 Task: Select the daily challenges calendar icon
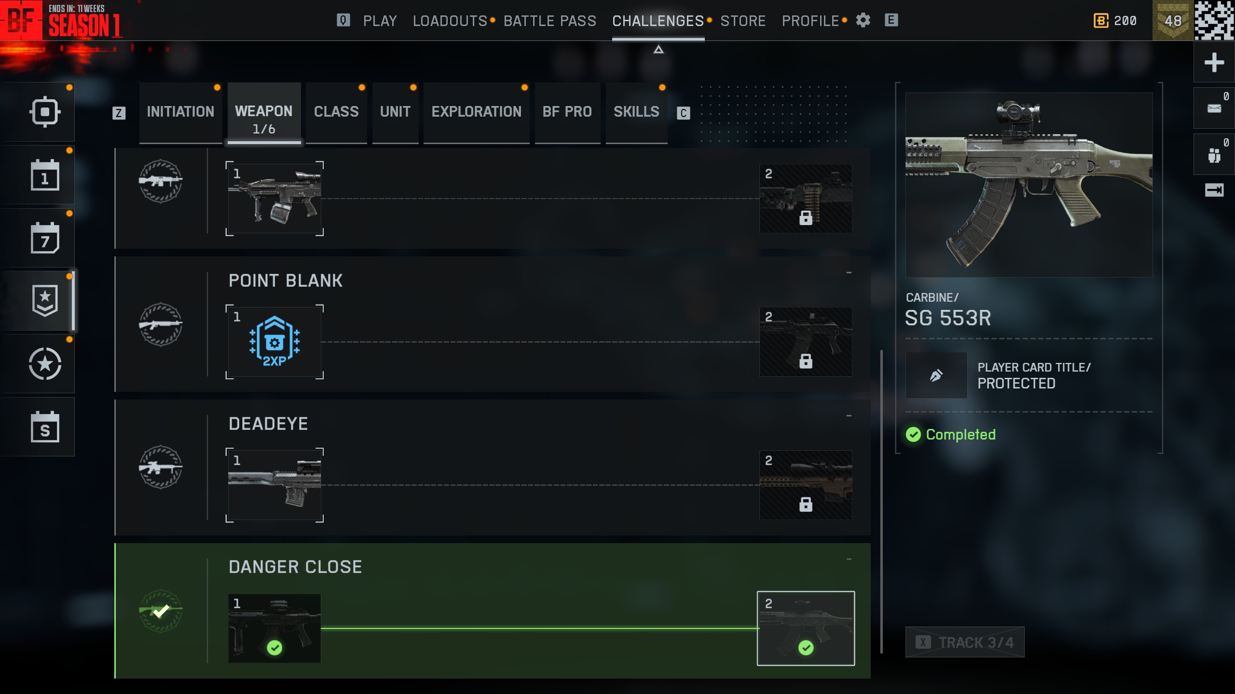point(45,175)
